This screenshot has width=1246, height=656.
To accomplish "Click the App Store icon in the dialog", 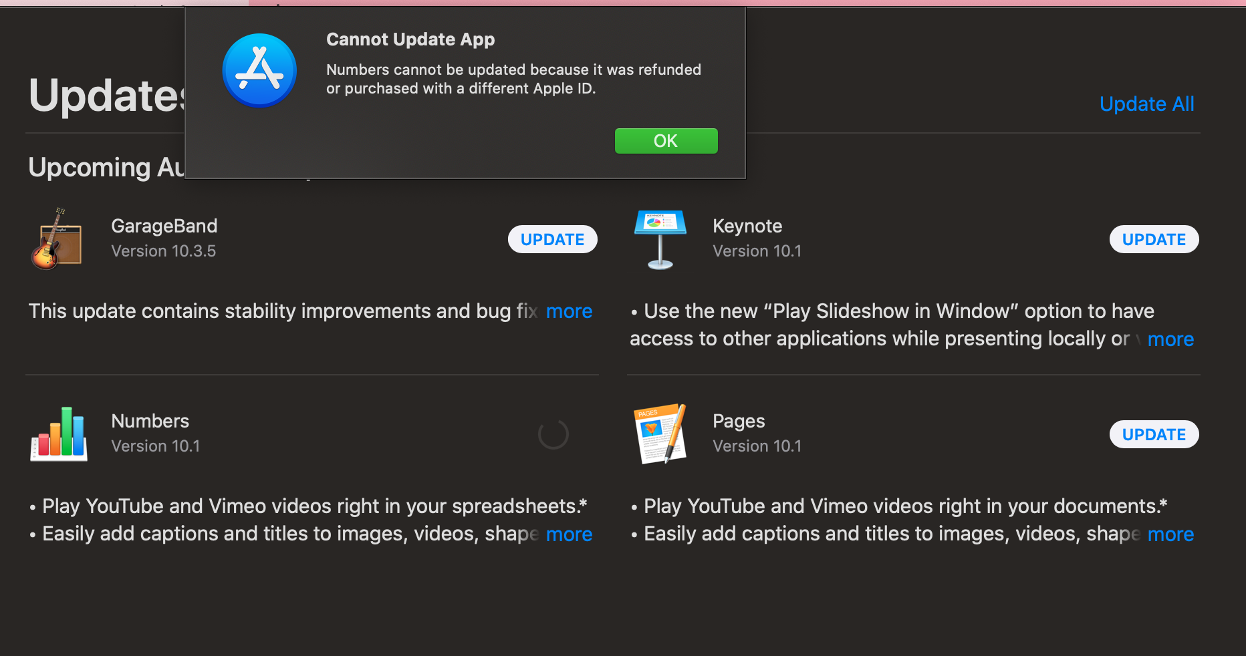I will (x=259, y=70).
